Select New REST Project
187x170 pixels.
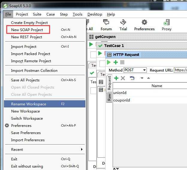45,37
